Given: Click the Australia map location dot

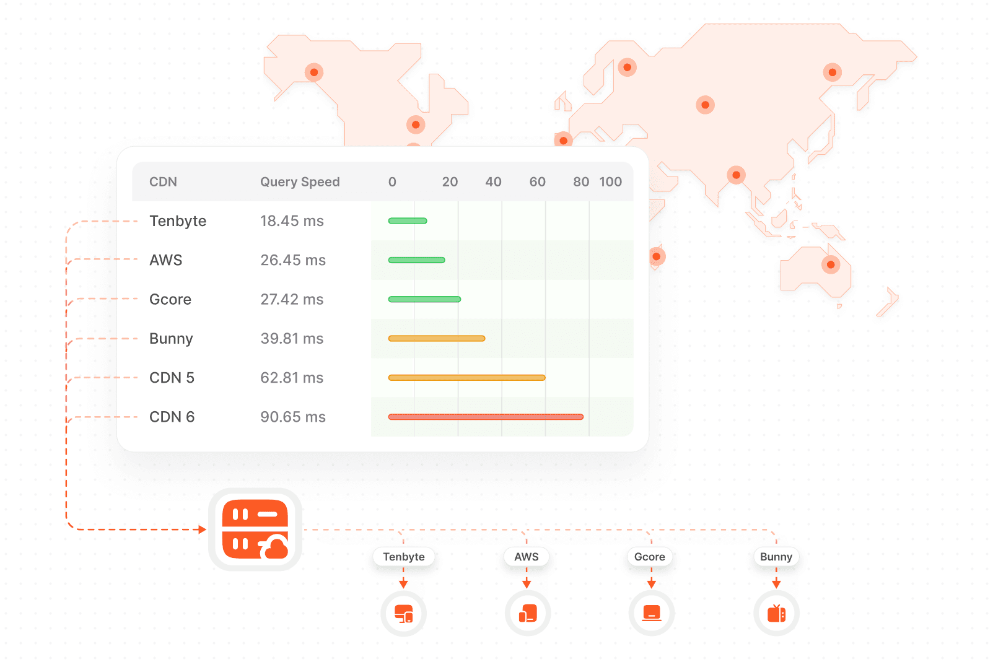Looking at the screenshot, I should point(831,264).
